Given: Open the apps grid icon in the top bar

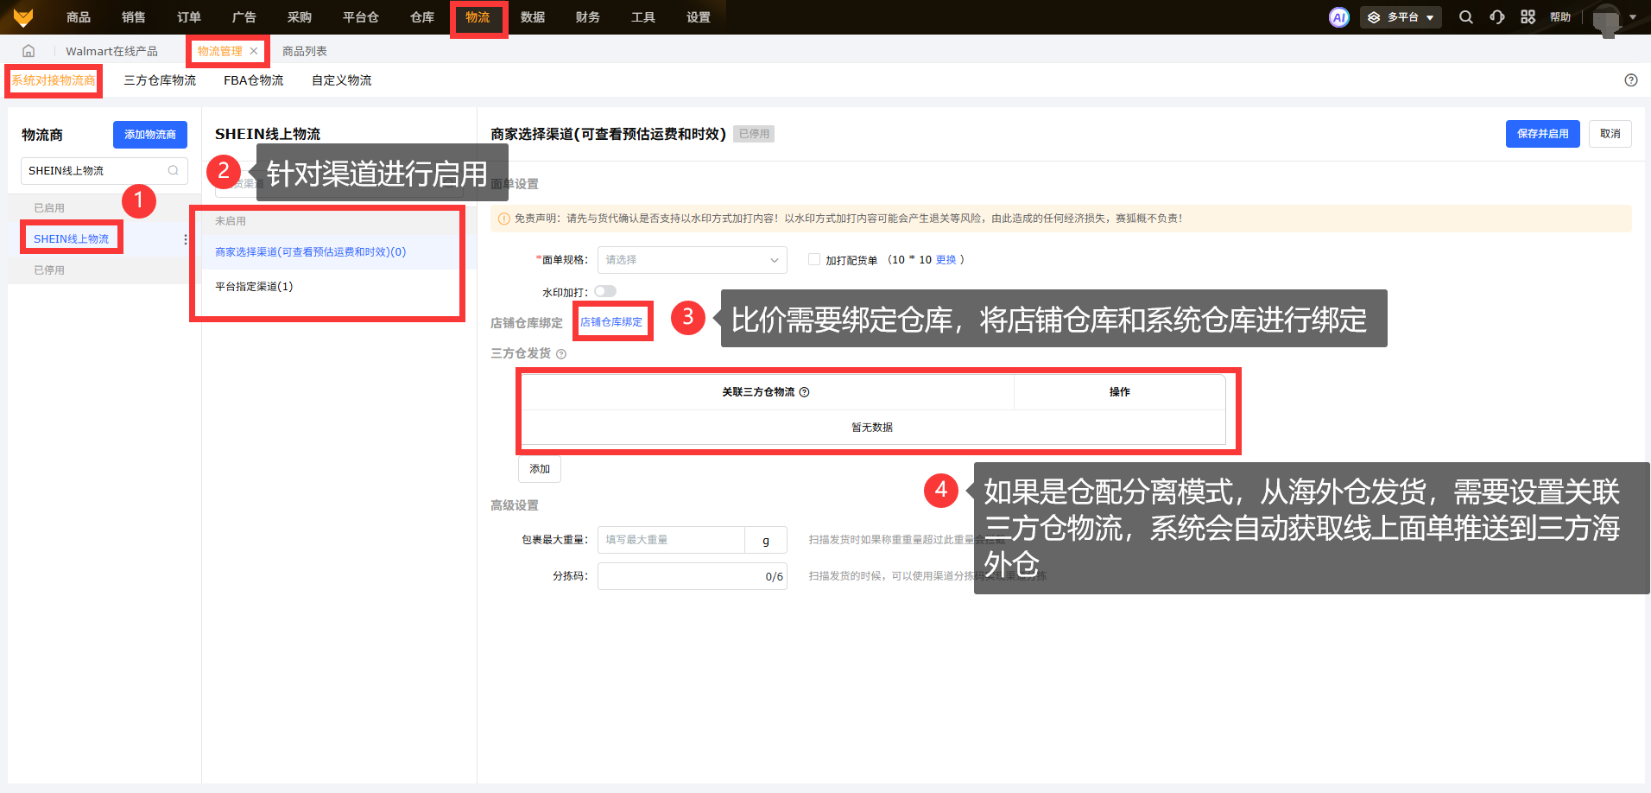Looking at the screenshot, I should [1528, 17].
